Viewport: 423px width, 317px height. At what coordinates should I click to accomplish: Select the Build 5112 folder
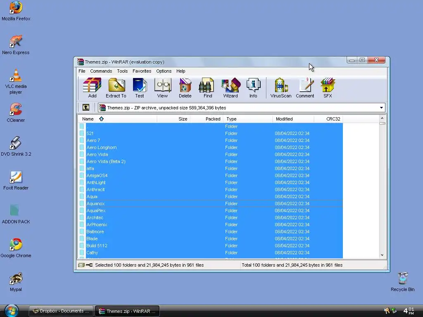tap(210, 246)
